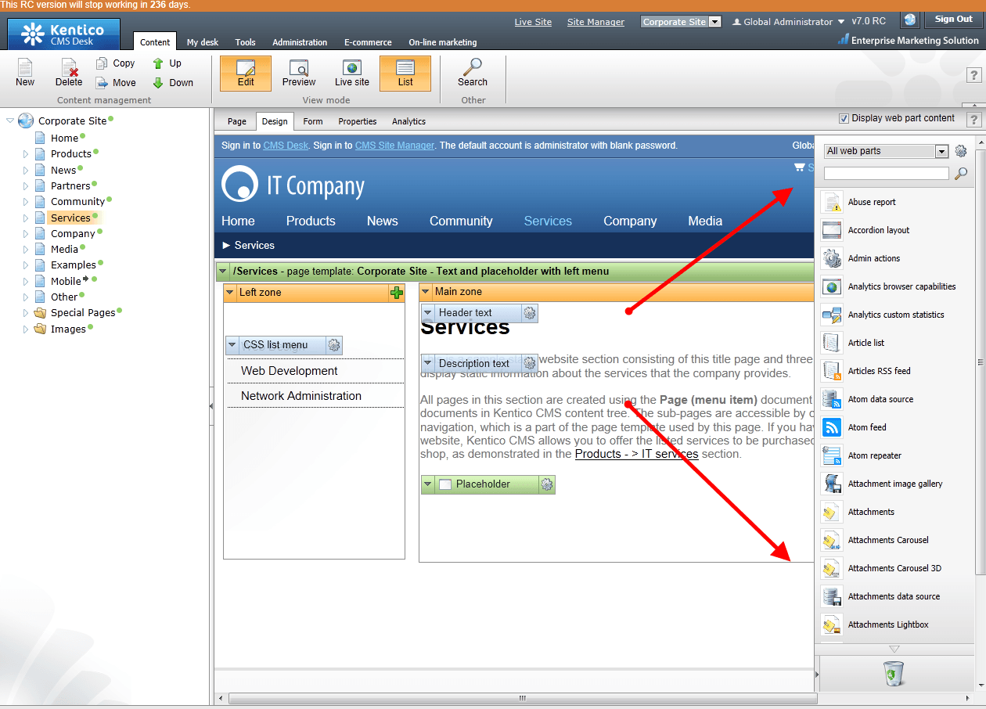Click the Sign Out button
The image size is (986, 709).
click(x=954, y=20)
